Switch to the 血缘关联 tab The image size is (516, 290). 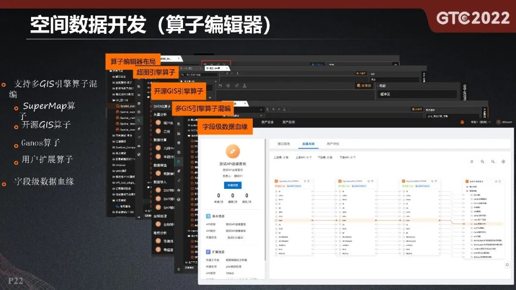308,144
